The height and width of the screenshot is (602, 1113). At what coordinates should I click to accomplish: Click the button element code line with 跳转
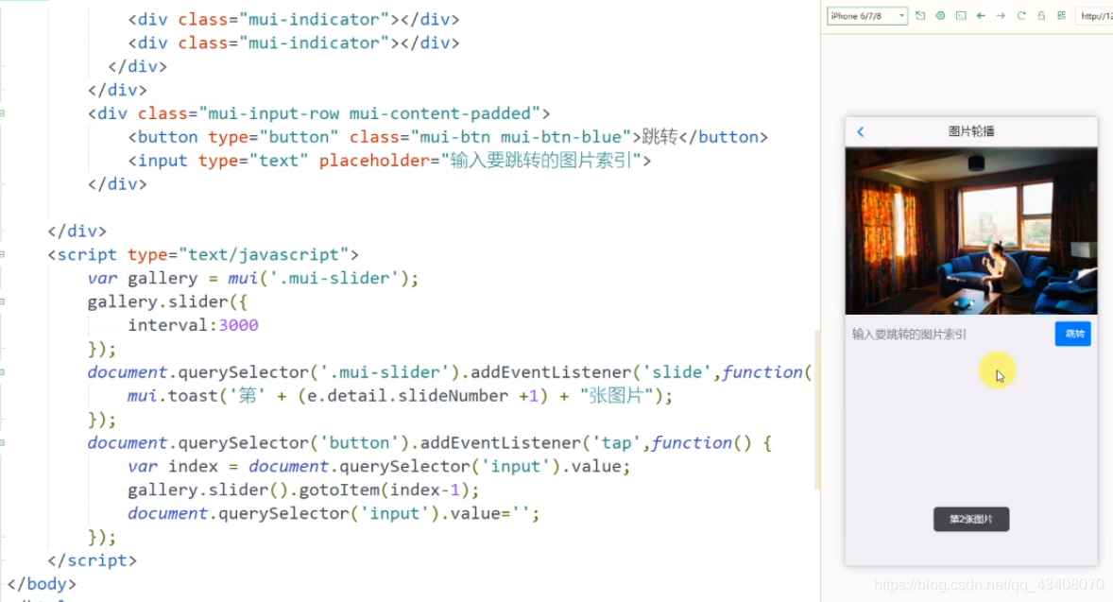pyautogui.click(x=448, y=137)
